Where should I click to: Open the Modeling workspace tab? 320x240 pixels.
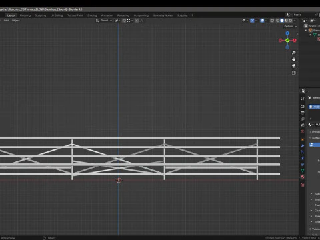(25, 15)
